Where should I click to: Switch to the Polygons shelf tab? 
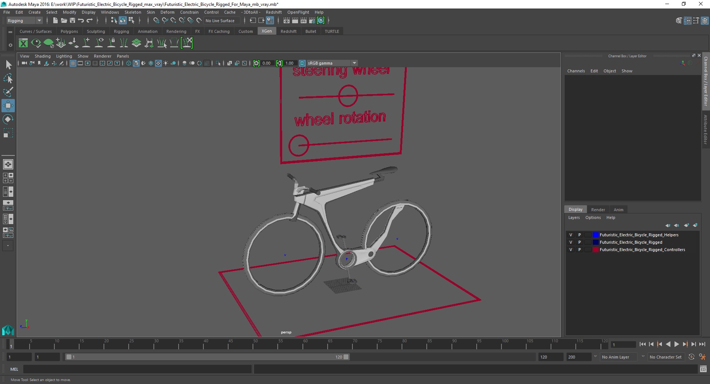(x=69, y=31)
